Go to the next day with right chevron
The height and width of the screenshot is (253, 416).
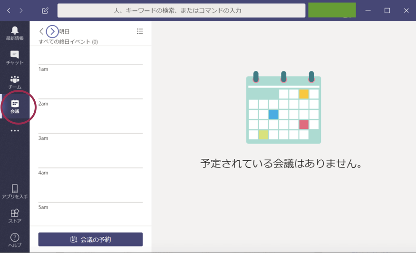point(52,31)
